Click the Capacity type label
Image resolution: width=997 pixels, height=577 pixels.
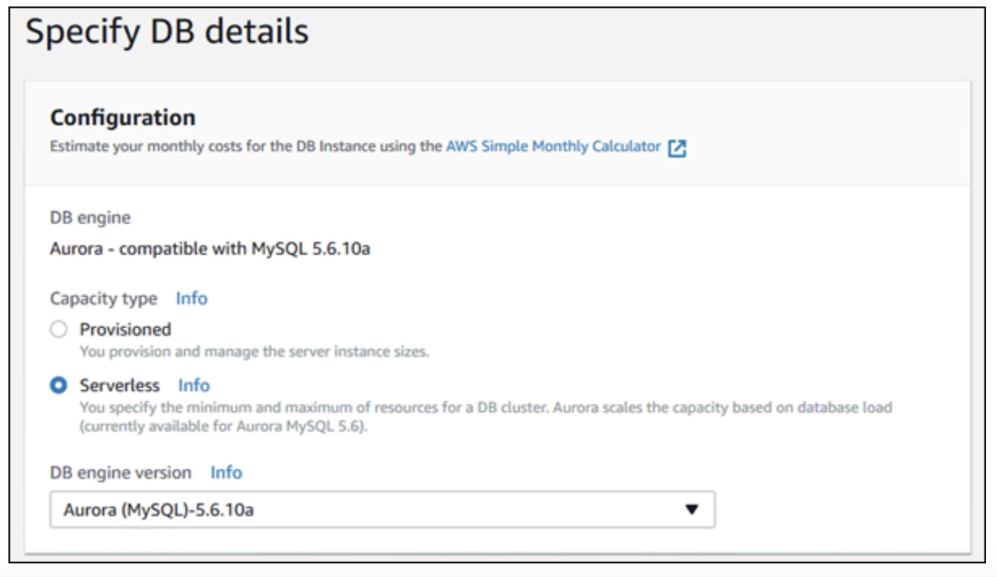[x=103, y=298]
